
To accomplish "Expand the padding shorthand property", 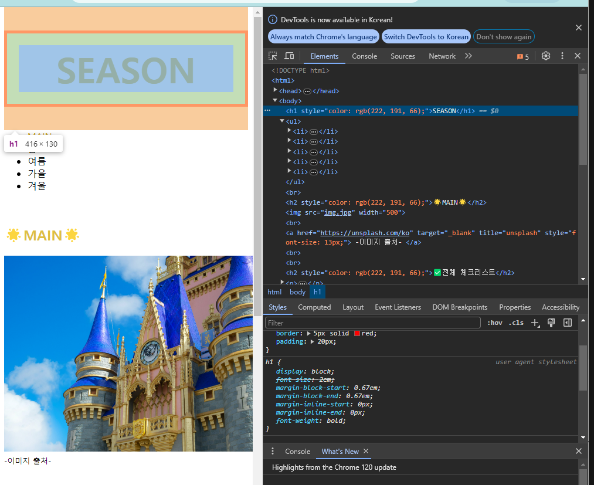I will click(313, 342).
